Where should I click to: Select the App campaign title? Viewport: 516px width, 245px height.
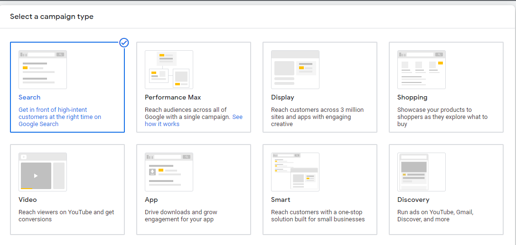pyautogui.click(x=151, y=200)
